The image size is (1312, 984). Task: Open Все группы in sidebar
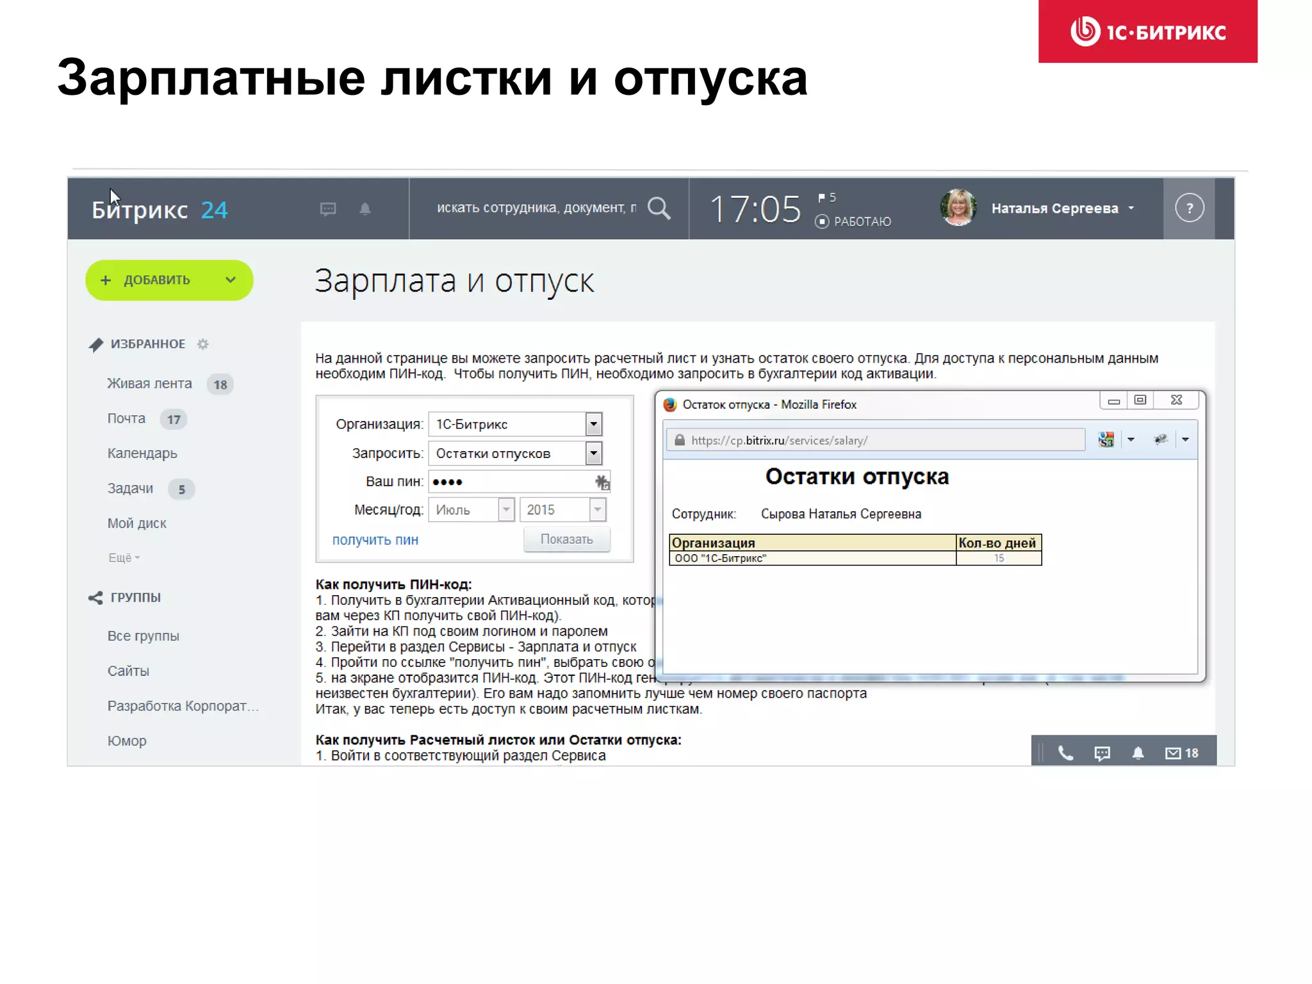143,636
